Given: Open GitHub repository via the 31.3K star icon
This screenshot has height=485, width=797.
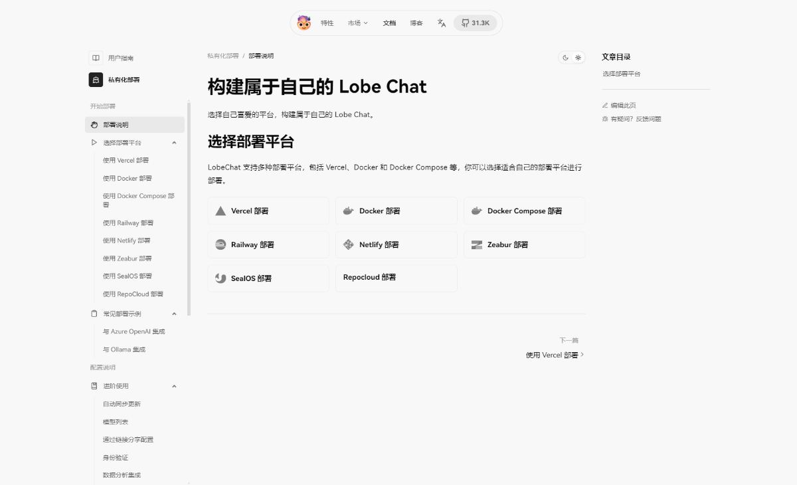Looking at the screenshot, I should [475, 22].
